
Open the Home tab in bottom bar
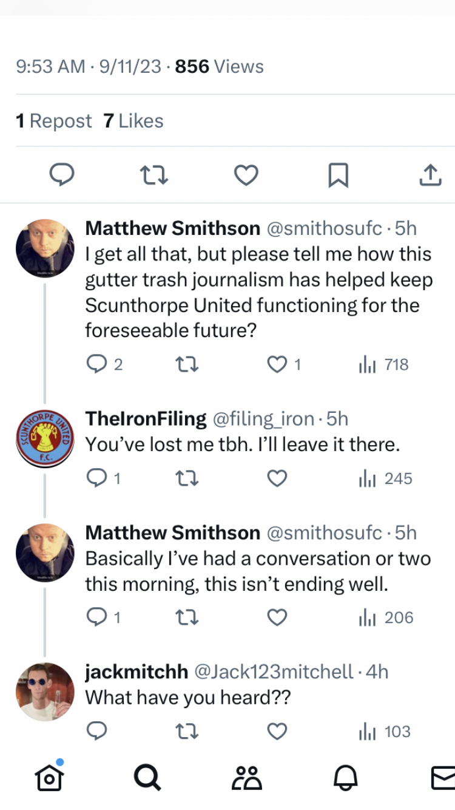[49, 777]
